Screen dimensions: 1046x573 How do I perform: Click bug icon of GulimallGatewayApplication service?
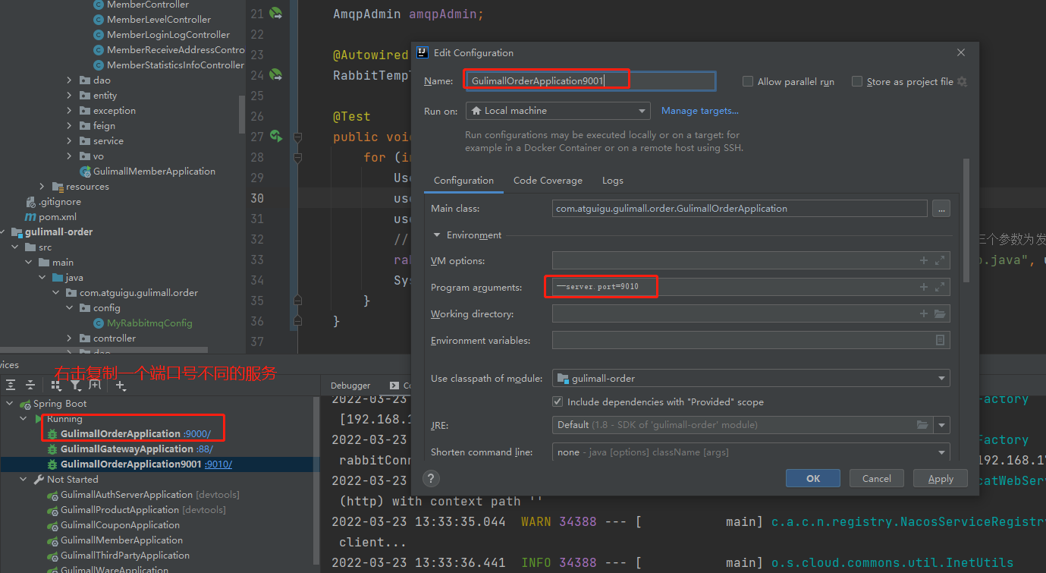pos(52,449)
